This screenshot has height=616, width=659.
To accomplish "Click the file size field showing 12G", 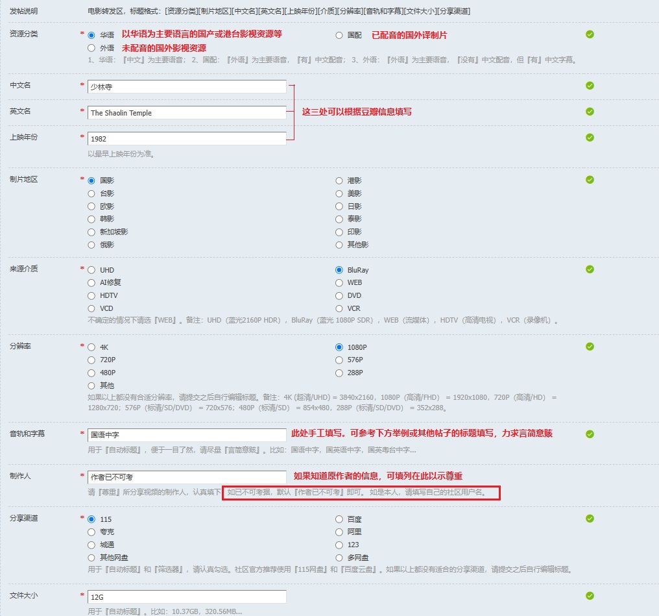I will (x=187, y=597).
